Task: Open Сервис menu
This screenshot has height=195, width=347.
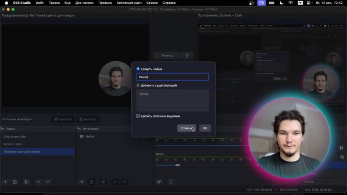Action: [152, 3]
